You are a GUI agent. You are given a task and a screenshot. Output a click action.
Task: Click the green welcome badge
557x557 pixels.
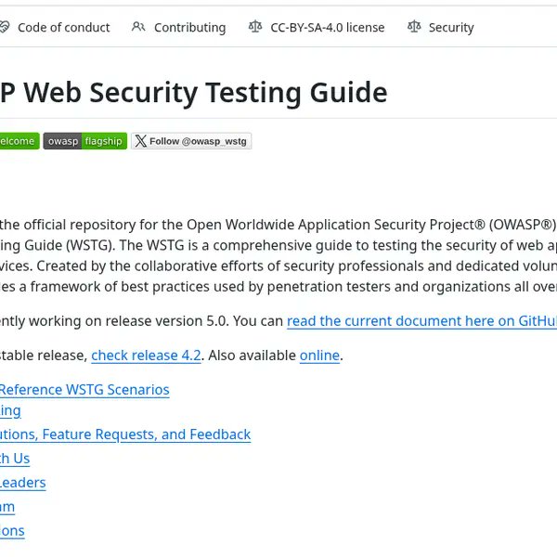click(x=19, y=141)
